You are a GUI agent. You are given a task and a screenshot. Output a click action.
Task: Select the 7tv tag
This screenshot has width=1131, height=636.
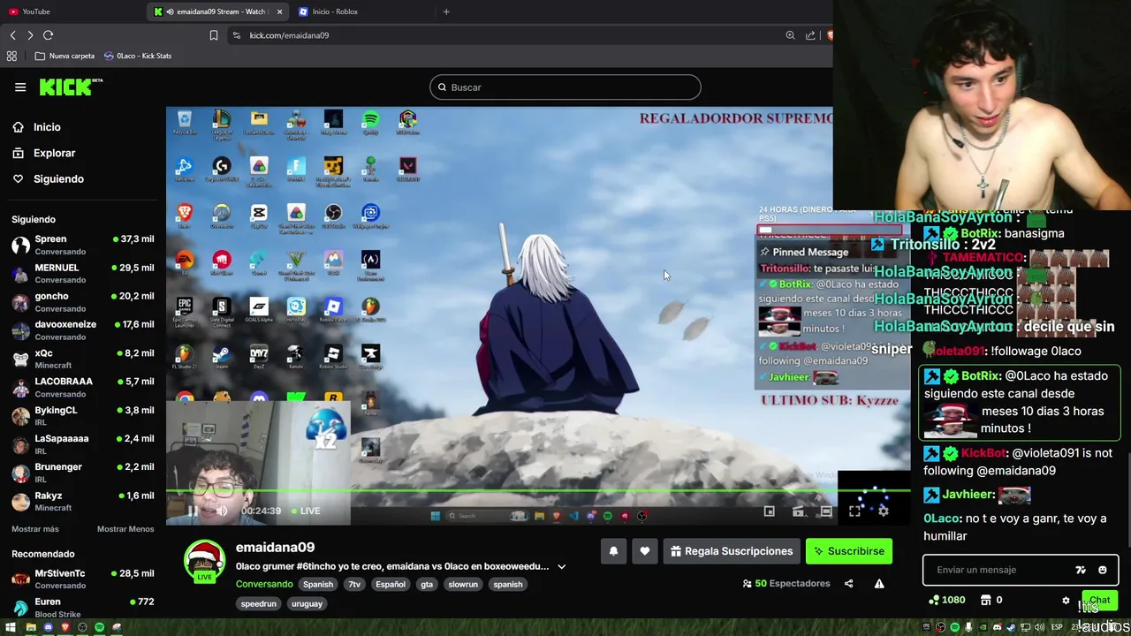[x=353, y=584]
